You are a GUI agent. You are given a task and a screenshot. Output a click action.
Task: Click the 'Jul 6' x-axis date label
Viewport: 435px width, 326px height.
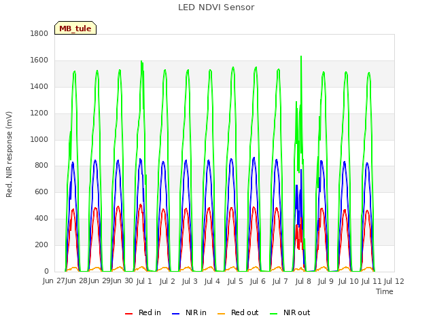click(258, 281)
